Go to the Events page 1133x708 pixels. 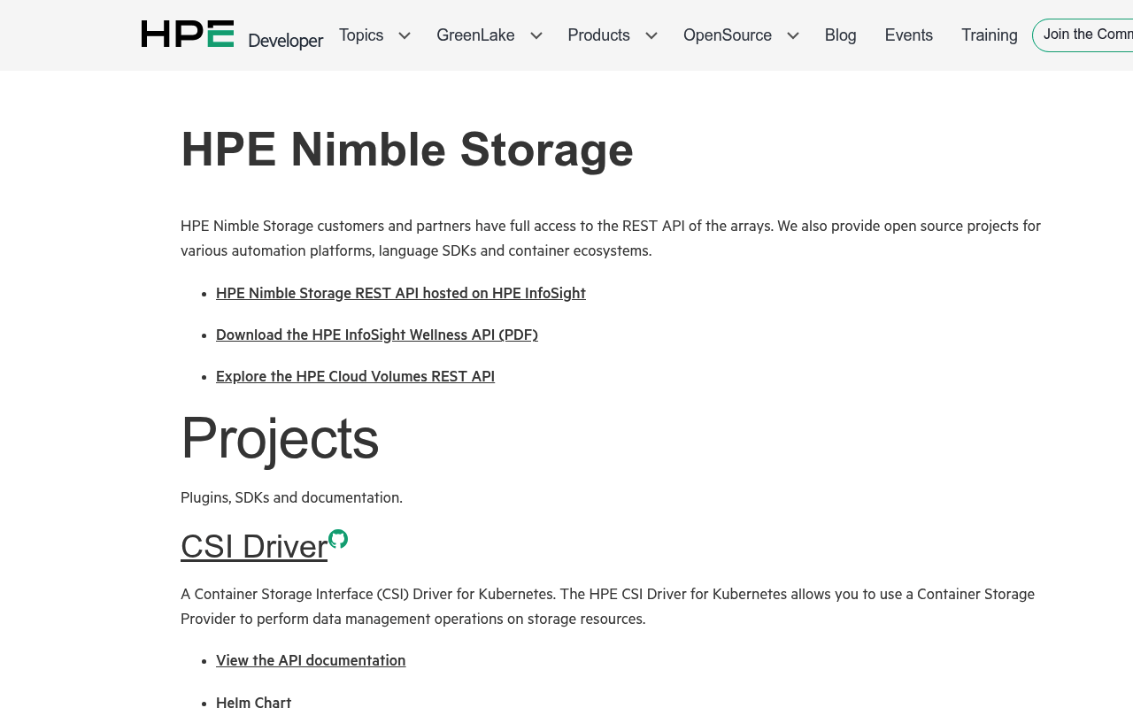[909, 35]
